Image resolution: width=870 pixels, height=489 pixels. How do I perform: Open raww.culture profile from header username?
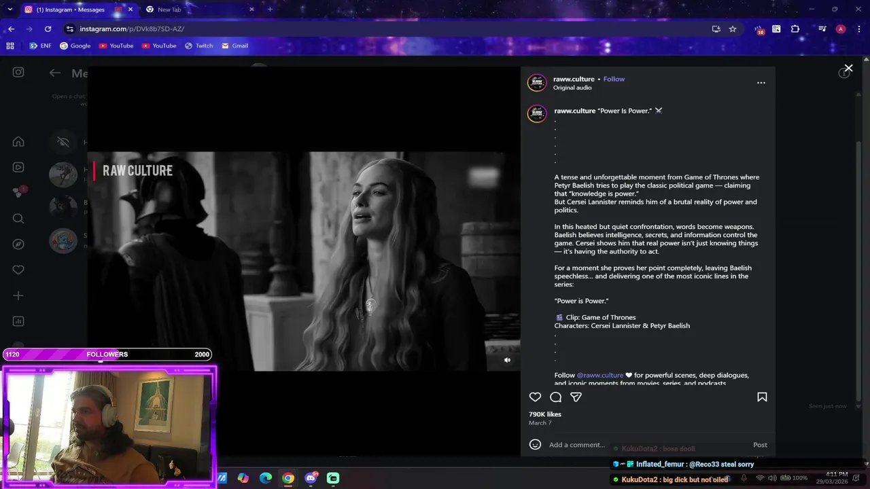[574, 79]
